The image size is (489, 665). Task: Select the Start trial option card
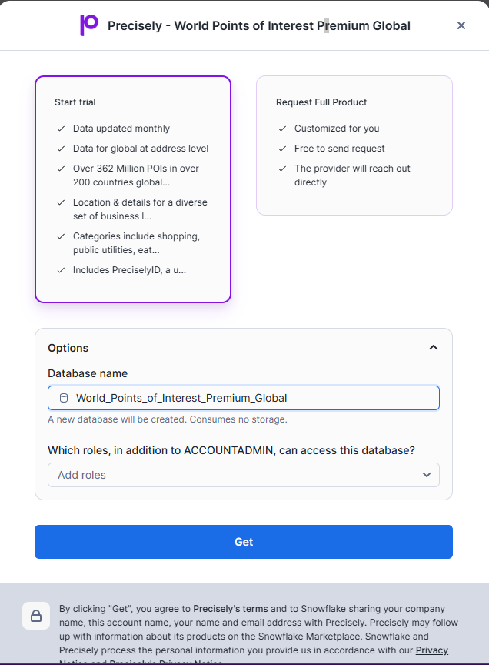coord(133,189)
